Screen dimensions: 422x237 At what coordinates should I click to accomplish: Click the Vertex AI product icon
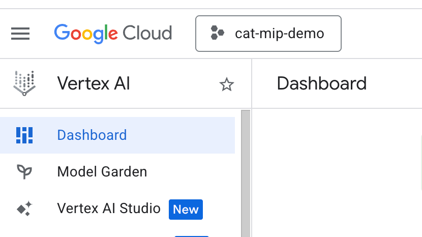click(24, 83)
